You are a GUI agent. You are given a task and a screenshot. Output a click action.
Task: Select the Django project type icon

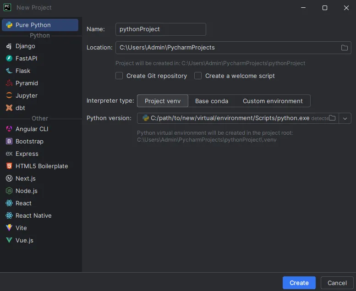click(9, 46)
